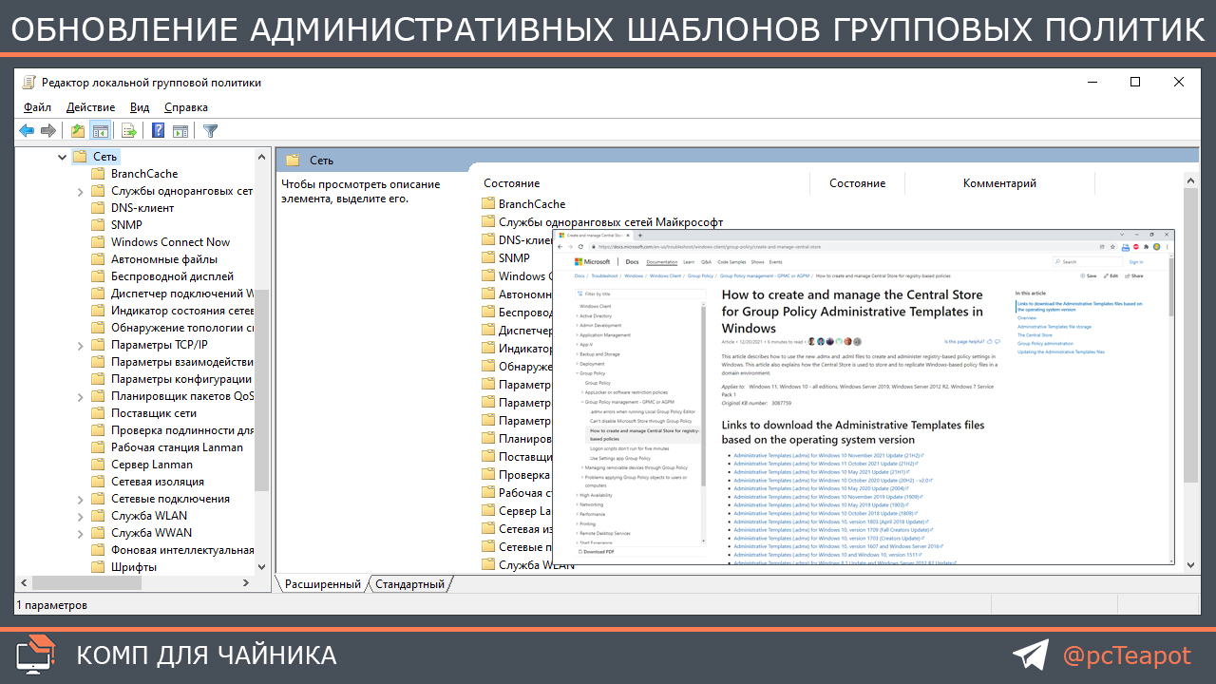Open Administrative Templates for Windows 10 November 2021 link
Image resolution: width=1216 pixels, height=684 pixels.
point(826,455)
